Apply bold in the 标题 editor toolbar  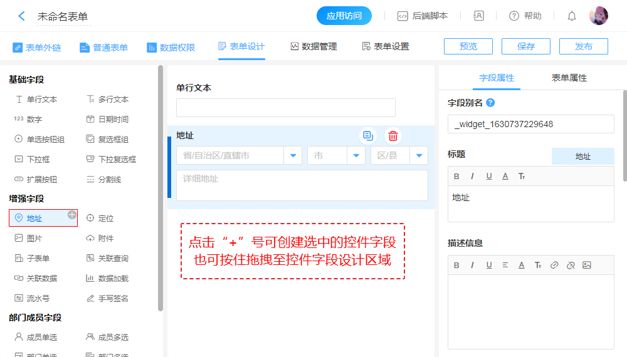(x=456, y=176)
